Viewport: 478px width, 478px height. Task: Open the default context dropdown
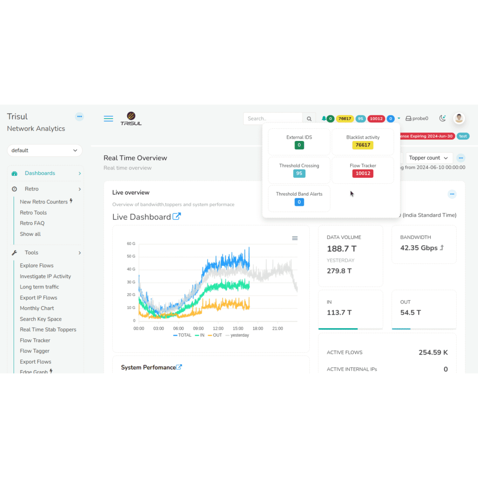point(44,150)
